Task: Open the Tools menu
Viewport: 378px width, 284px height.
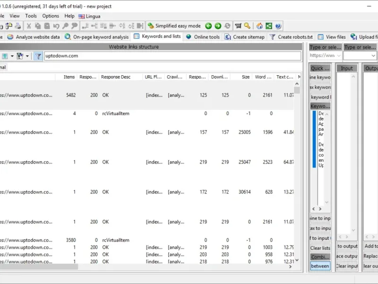Action: coord(31,16)
